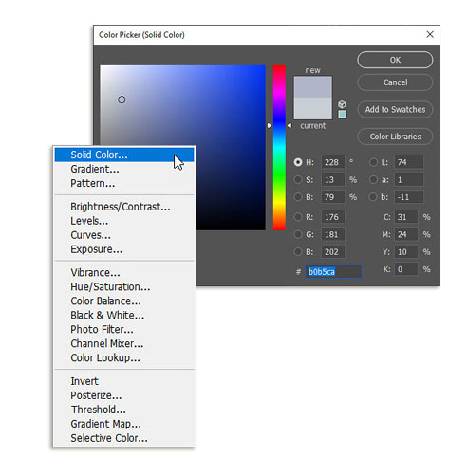This screenshot has width=449, height=474.
Task: Select the Lab a radio button
Action: 373,180
